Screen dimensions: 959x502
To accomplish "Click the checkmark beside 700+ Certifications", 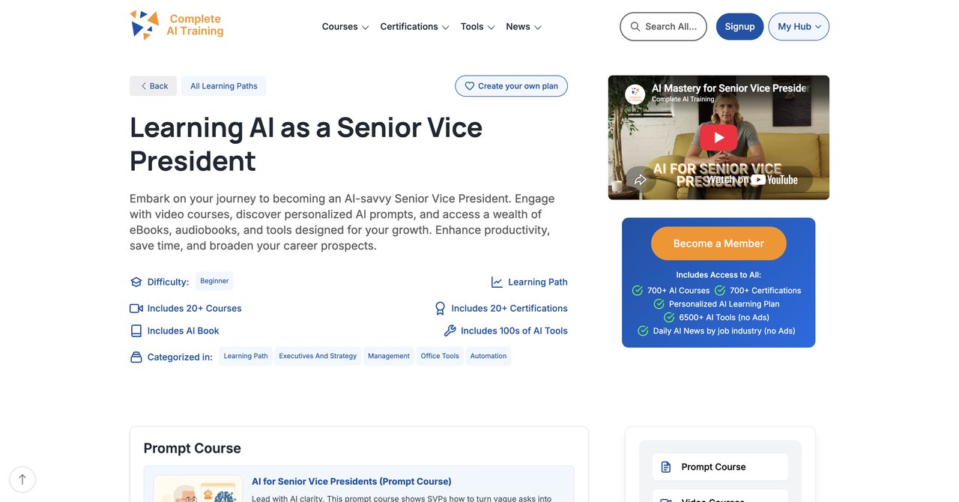I will [x=720, y=291].
